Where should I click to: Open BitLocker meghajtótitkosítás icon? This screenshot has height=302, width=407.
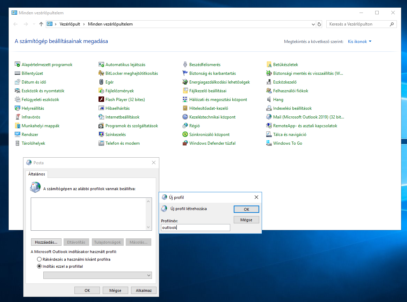click(101, 73)
